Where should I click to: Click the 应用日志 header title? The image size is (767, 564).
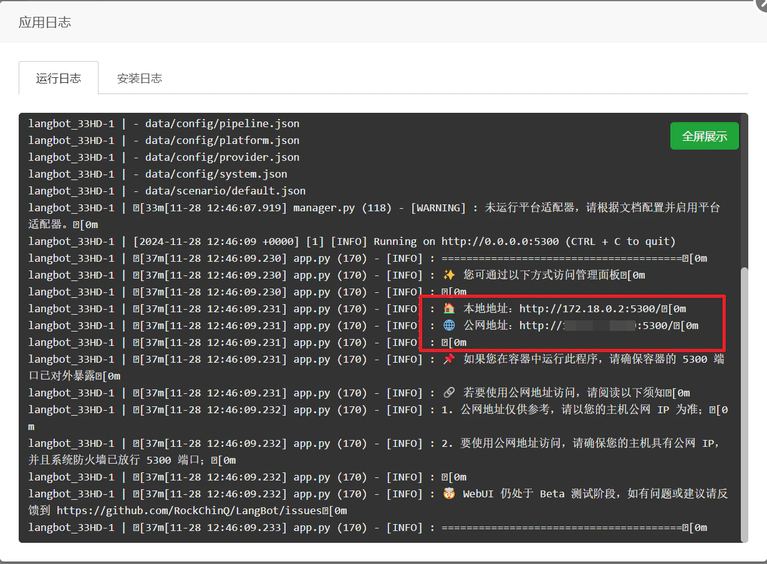click(44, 21)
